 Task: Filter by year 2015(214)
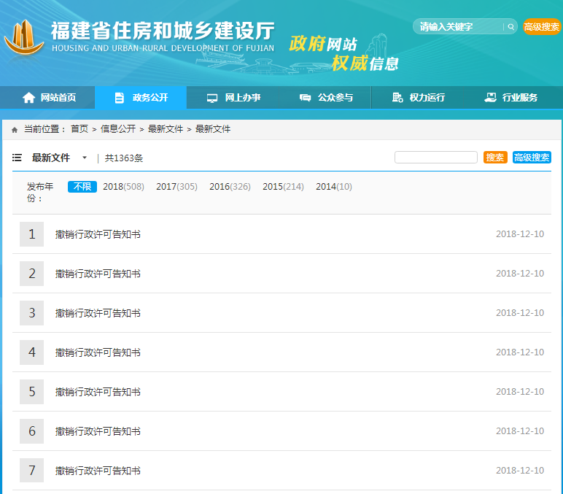tap(283, 187)
